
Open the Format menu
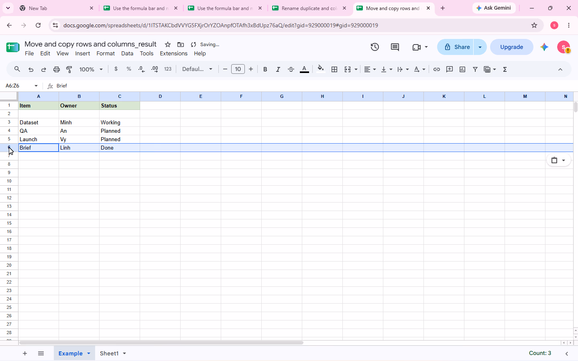(106, 53)
